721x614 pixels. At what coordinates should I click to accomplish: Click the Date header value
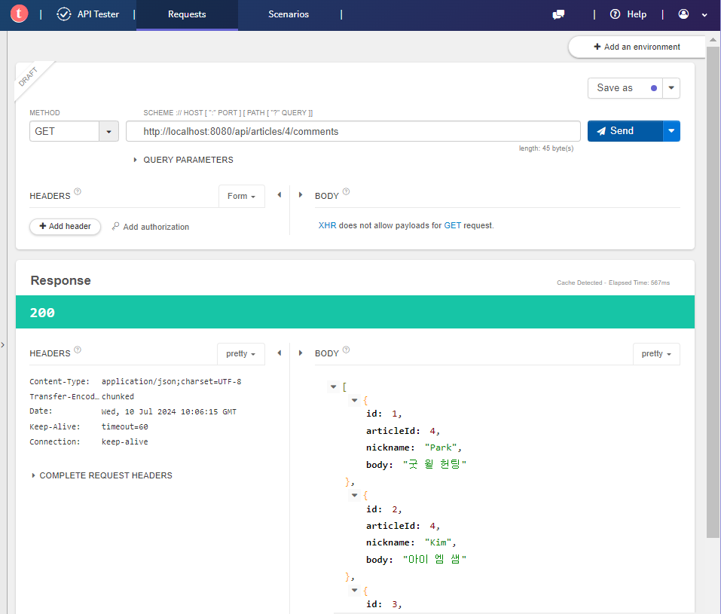169,411
